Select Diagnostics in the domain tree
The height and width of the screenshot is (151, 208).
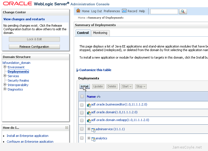[15, 89]
